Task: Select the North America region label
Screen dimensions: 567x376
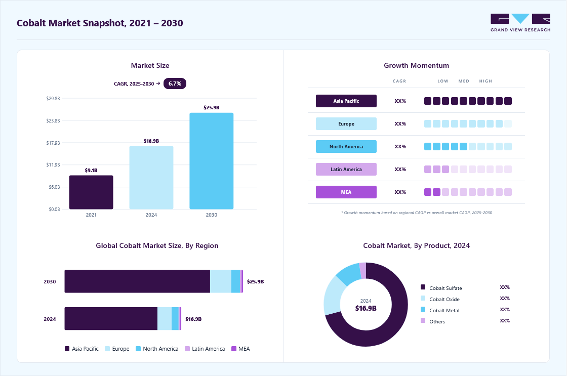Action: [346, 146]
